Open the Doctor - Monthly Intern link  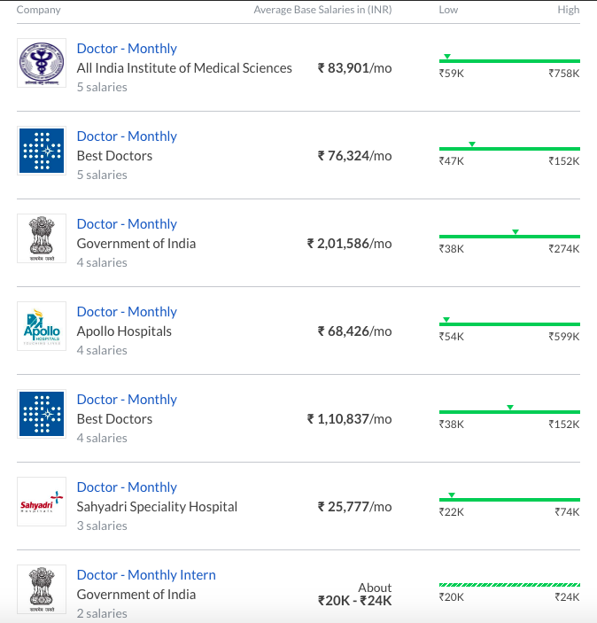pyautogui.click(x=146, y=575)
